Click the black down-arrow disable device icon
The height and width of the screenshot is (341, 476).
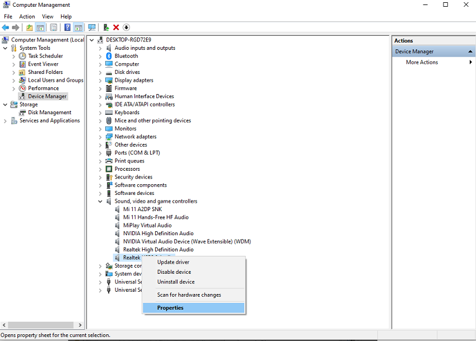126,27
